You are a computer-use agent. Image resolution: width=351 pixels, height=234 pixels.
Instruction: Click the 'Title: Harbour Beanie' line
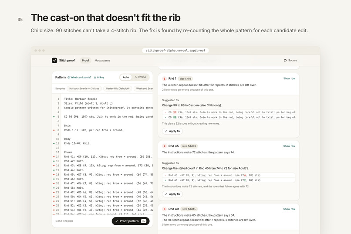[x=81, y=99]
